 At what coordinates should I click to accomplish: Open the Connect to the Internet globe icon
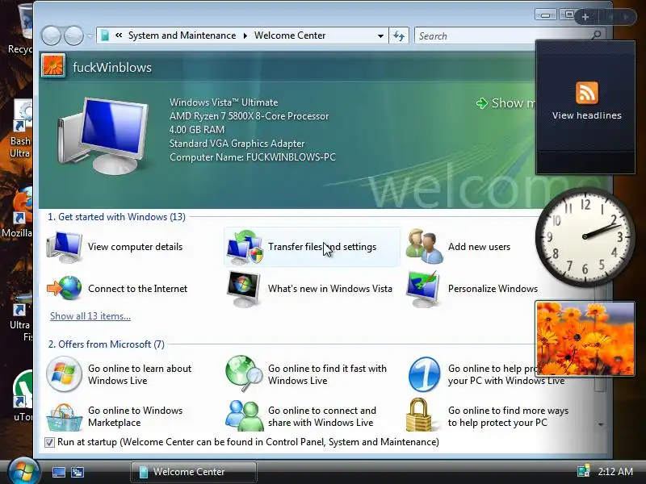pos(65,288)
